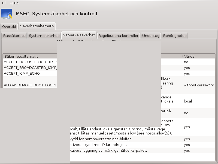218x164 pixels.
Task: Open the Bassäkerhet sub-tab
Action: [x=14, y=36]
